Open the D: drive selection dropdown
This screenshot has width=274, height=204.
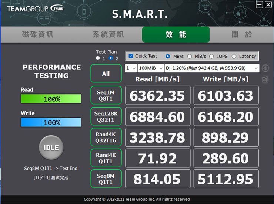[212, 68]
